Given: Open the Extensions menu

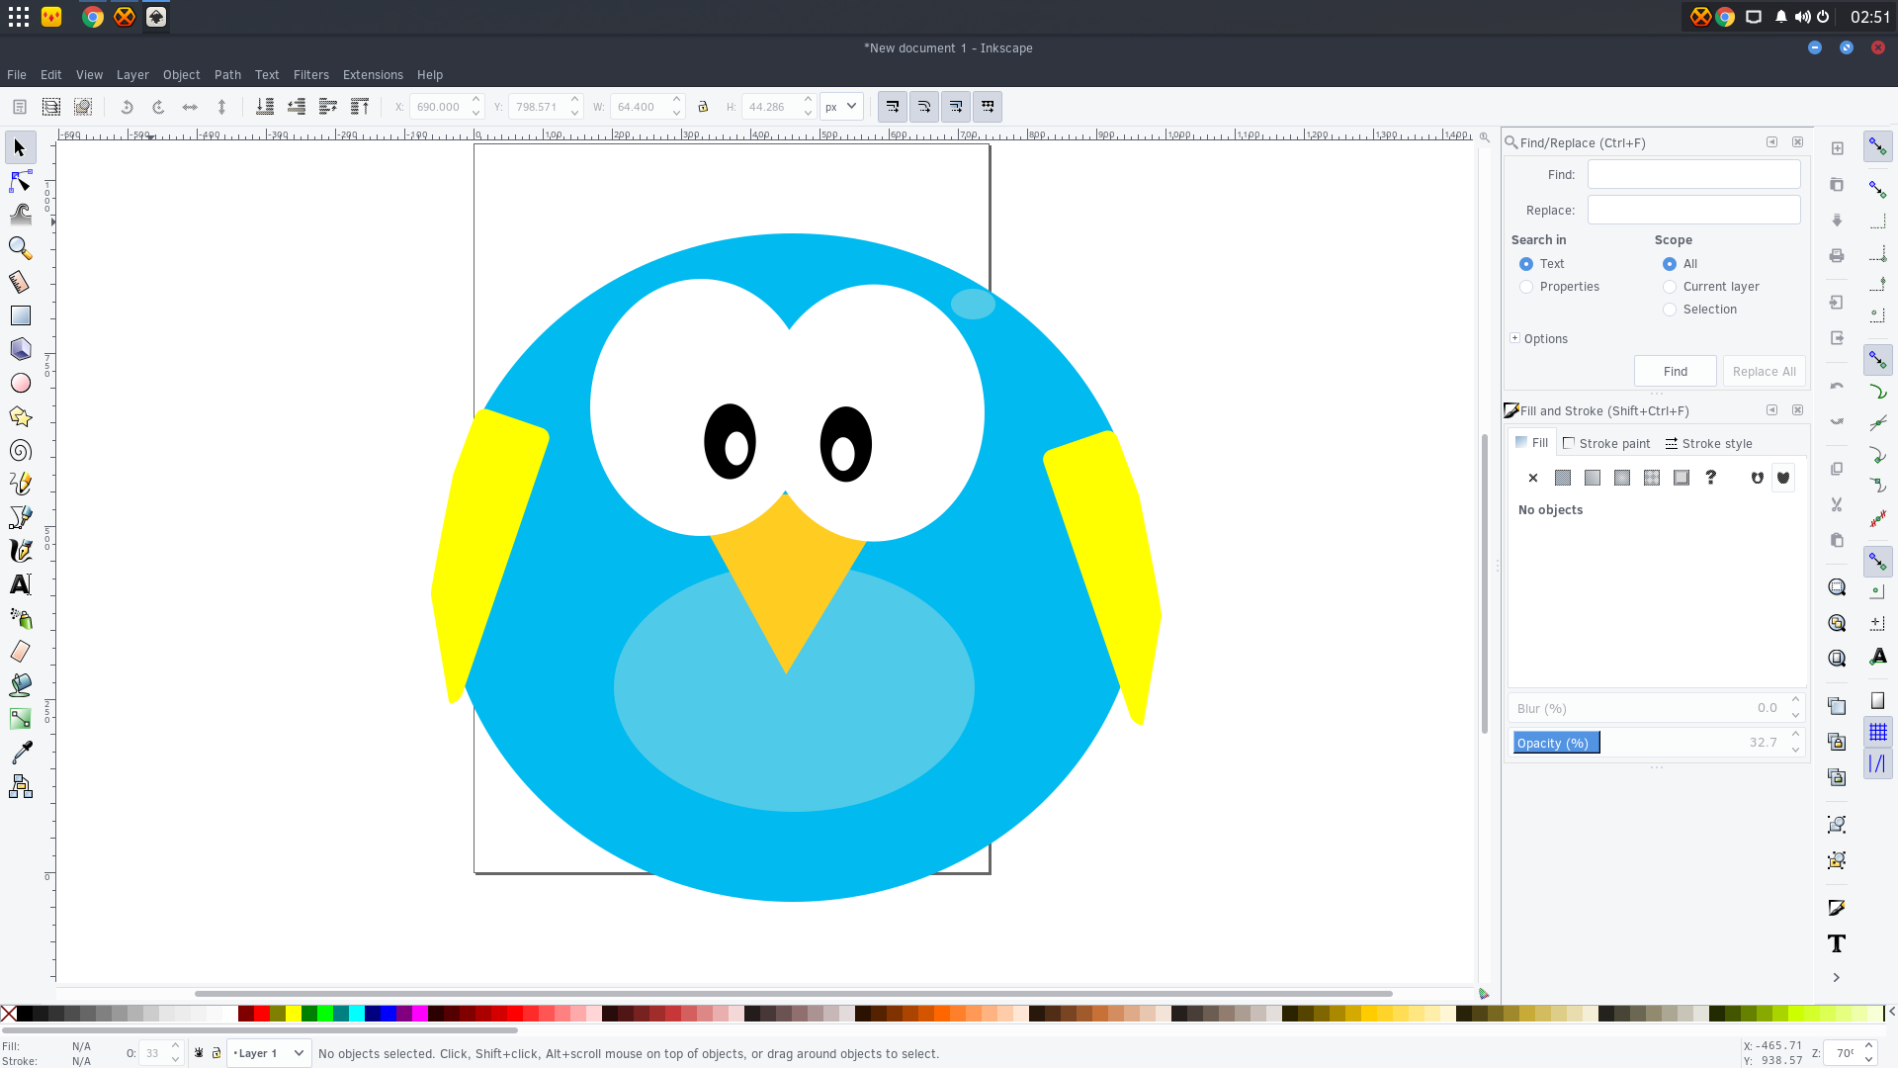Looking at the screenshot, I should tap(373, 75).
